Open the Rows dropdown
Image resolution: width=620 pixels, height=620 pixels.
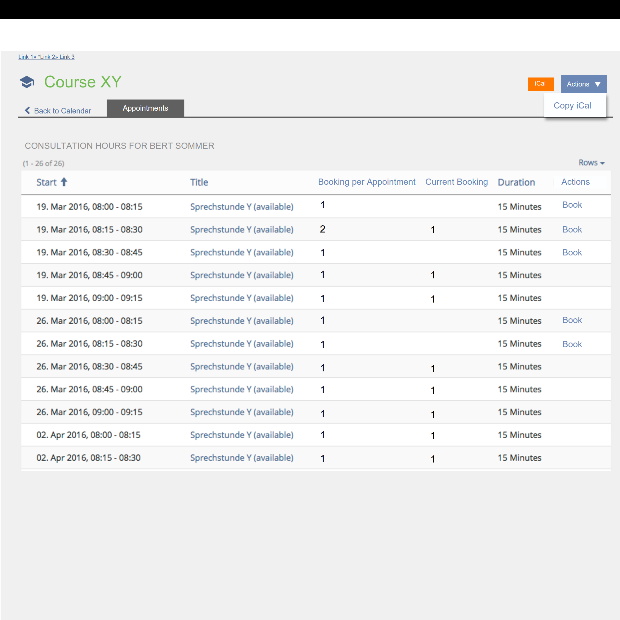tap(591, 163)
